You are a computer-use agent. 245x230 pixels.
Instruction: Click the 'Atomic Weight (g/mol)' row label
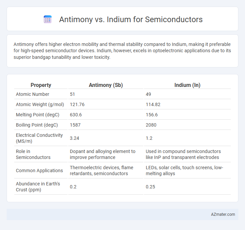(40, 104)
